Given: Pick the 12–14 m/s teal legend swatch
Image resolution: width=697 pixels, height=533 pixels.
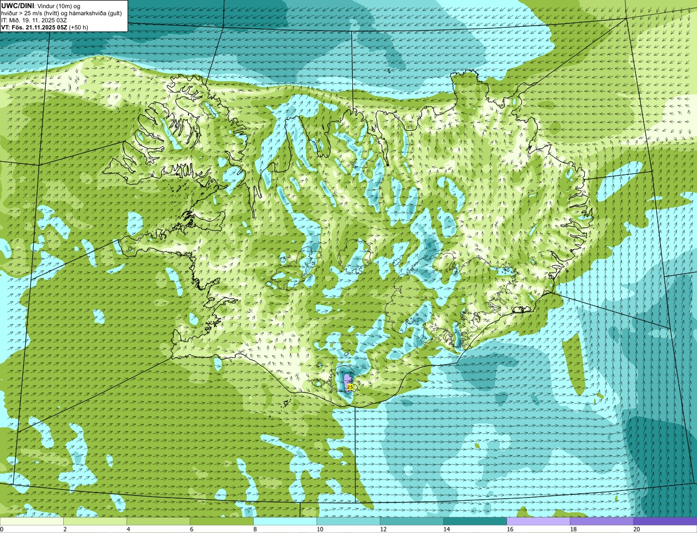Looking at the screenshot, I should point(412,522).
